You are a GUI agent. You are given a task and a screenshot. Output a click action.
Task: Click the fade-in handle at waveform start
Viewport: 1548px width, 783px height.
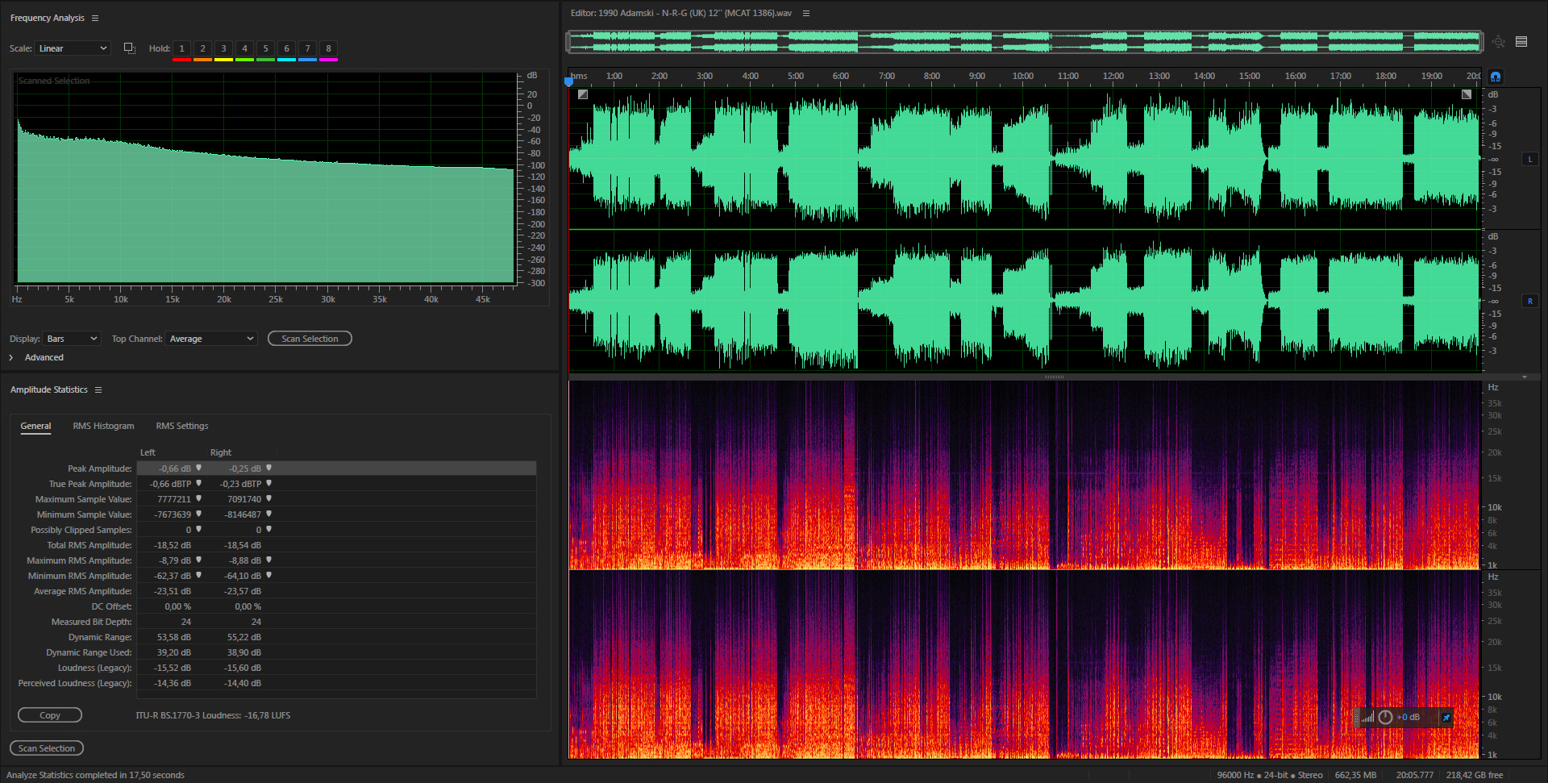[583, 94]
